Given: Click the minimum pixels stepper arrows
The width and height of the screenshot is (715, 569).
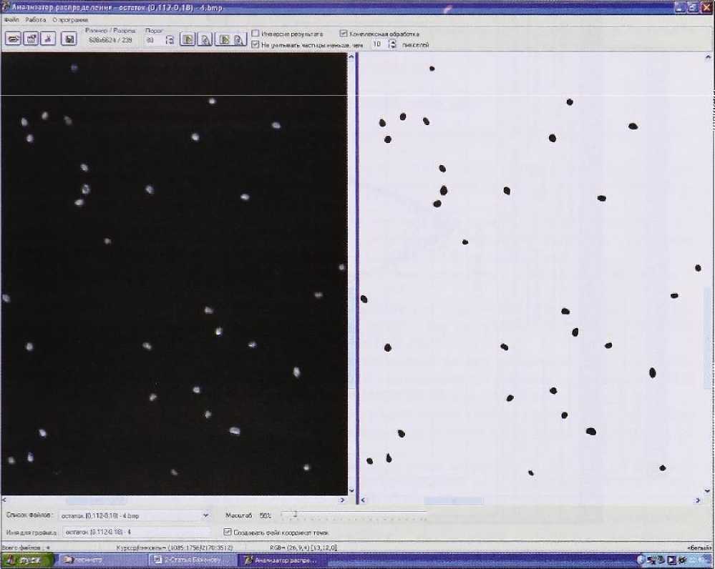Looking at the screenshot, I should point(392,44).
